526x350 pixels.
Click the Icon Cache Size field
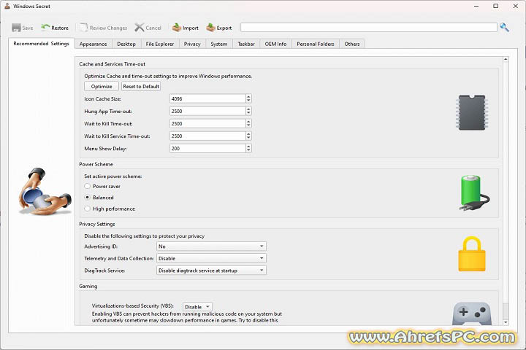207,98
